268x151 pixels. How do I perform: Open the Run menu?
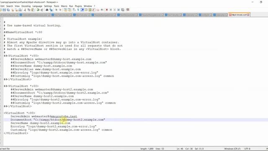(71, 6)
